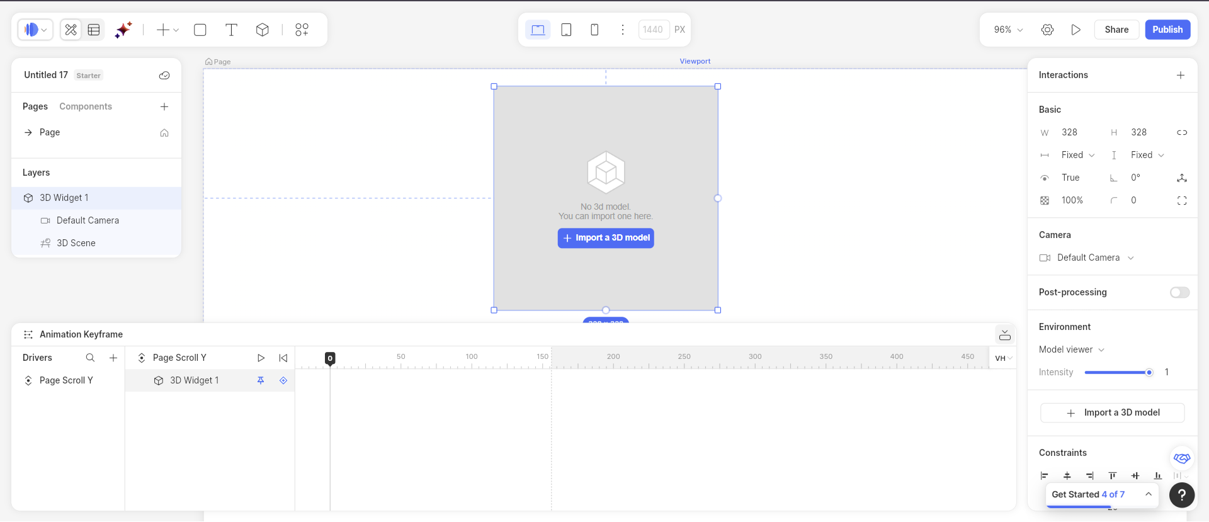Select the 3D cube tool

(263, 30)
